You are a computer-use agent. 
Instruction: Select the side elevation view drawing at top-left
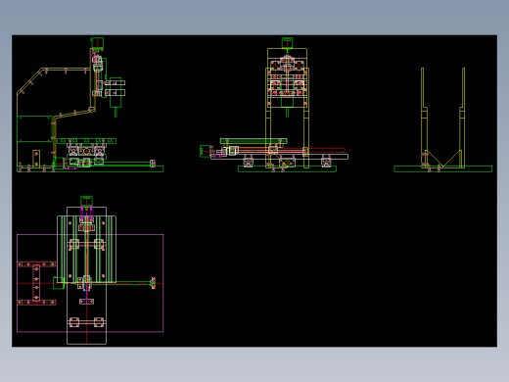click(90, 105)
